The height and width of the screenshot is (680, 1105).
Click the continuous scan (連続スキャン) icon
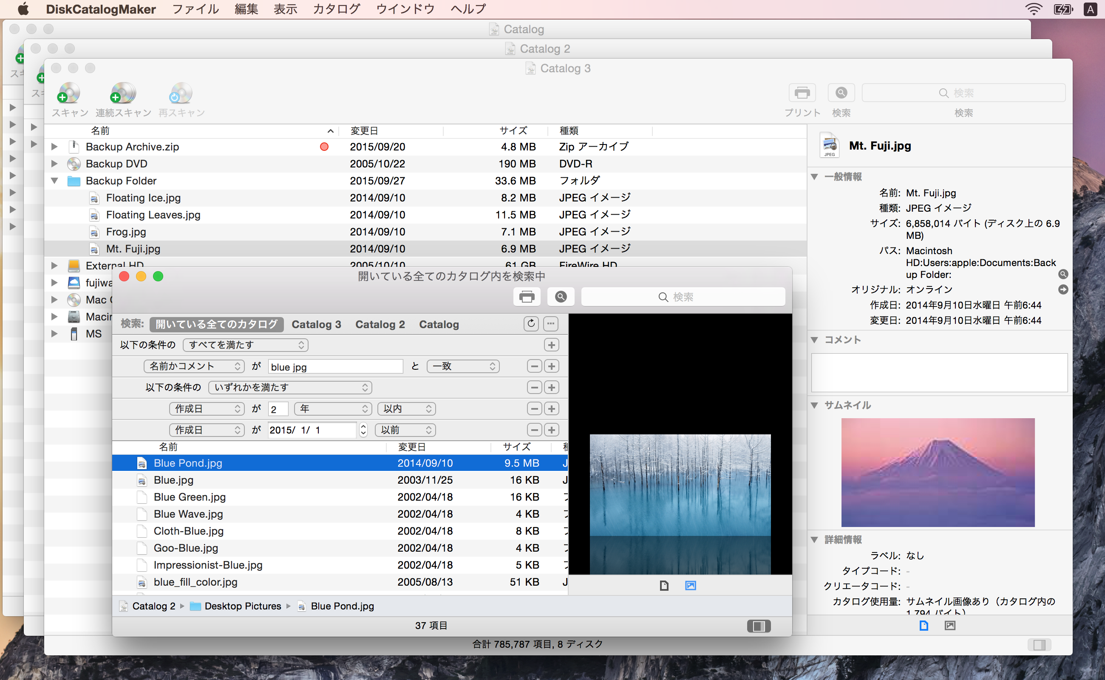pos(122,93)
